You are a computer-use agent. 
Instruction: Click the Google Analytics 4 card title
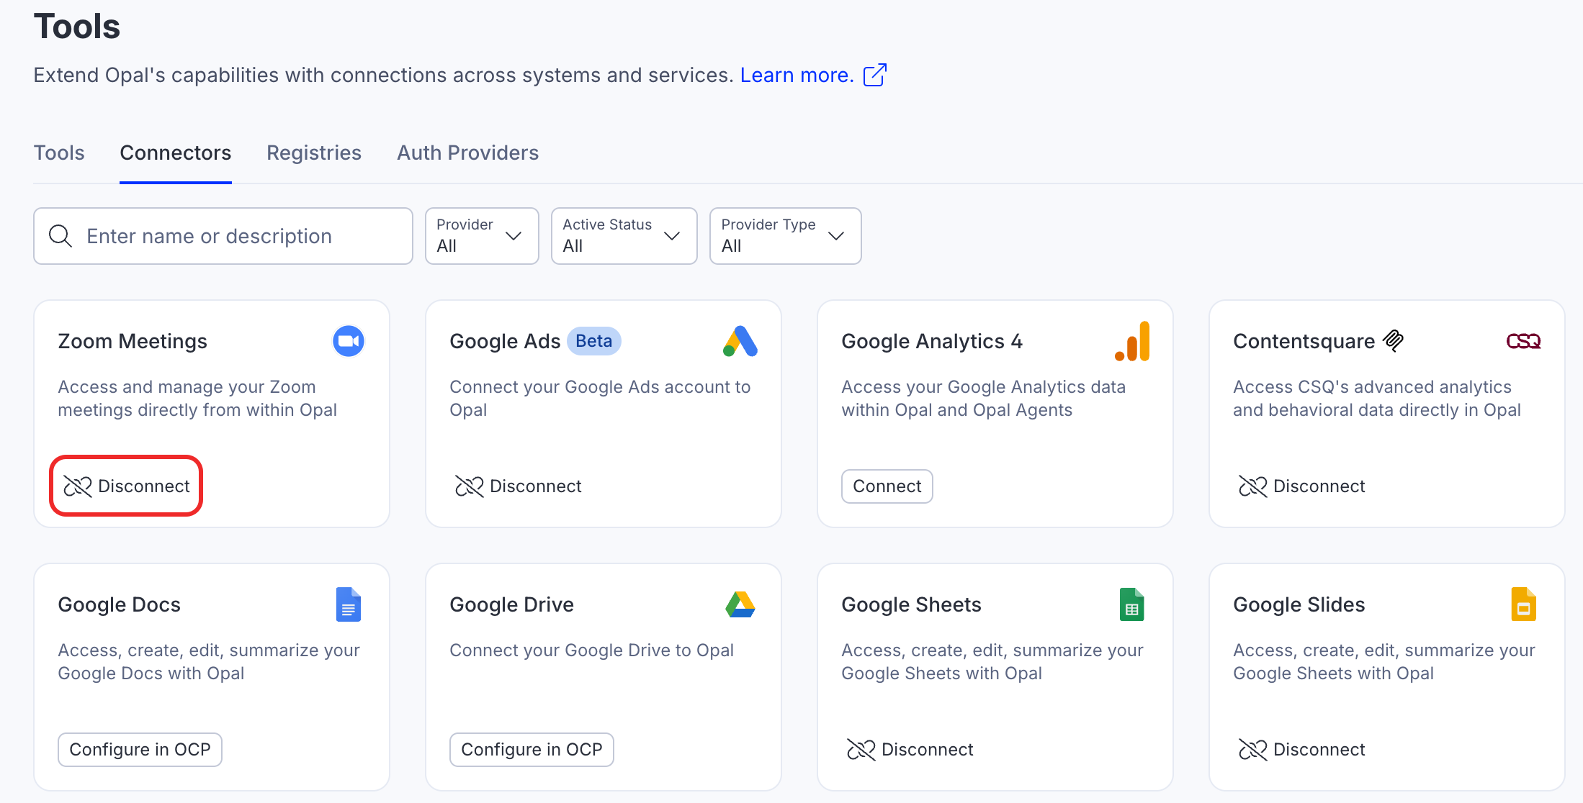(932, 341)
